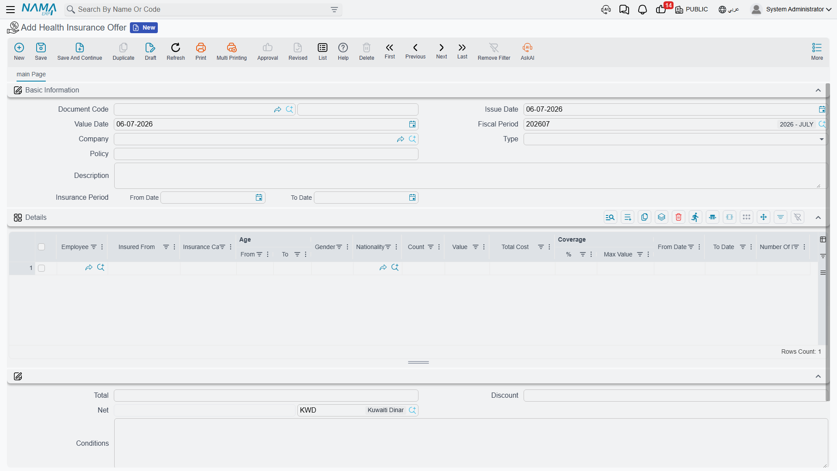Check the row 1 checkbox
This screenshot has height=471, width=837.
click(41, 268)
